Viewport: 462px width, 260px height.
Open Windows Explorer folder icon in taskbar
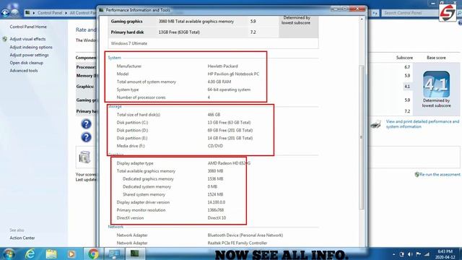coord(51,253)
